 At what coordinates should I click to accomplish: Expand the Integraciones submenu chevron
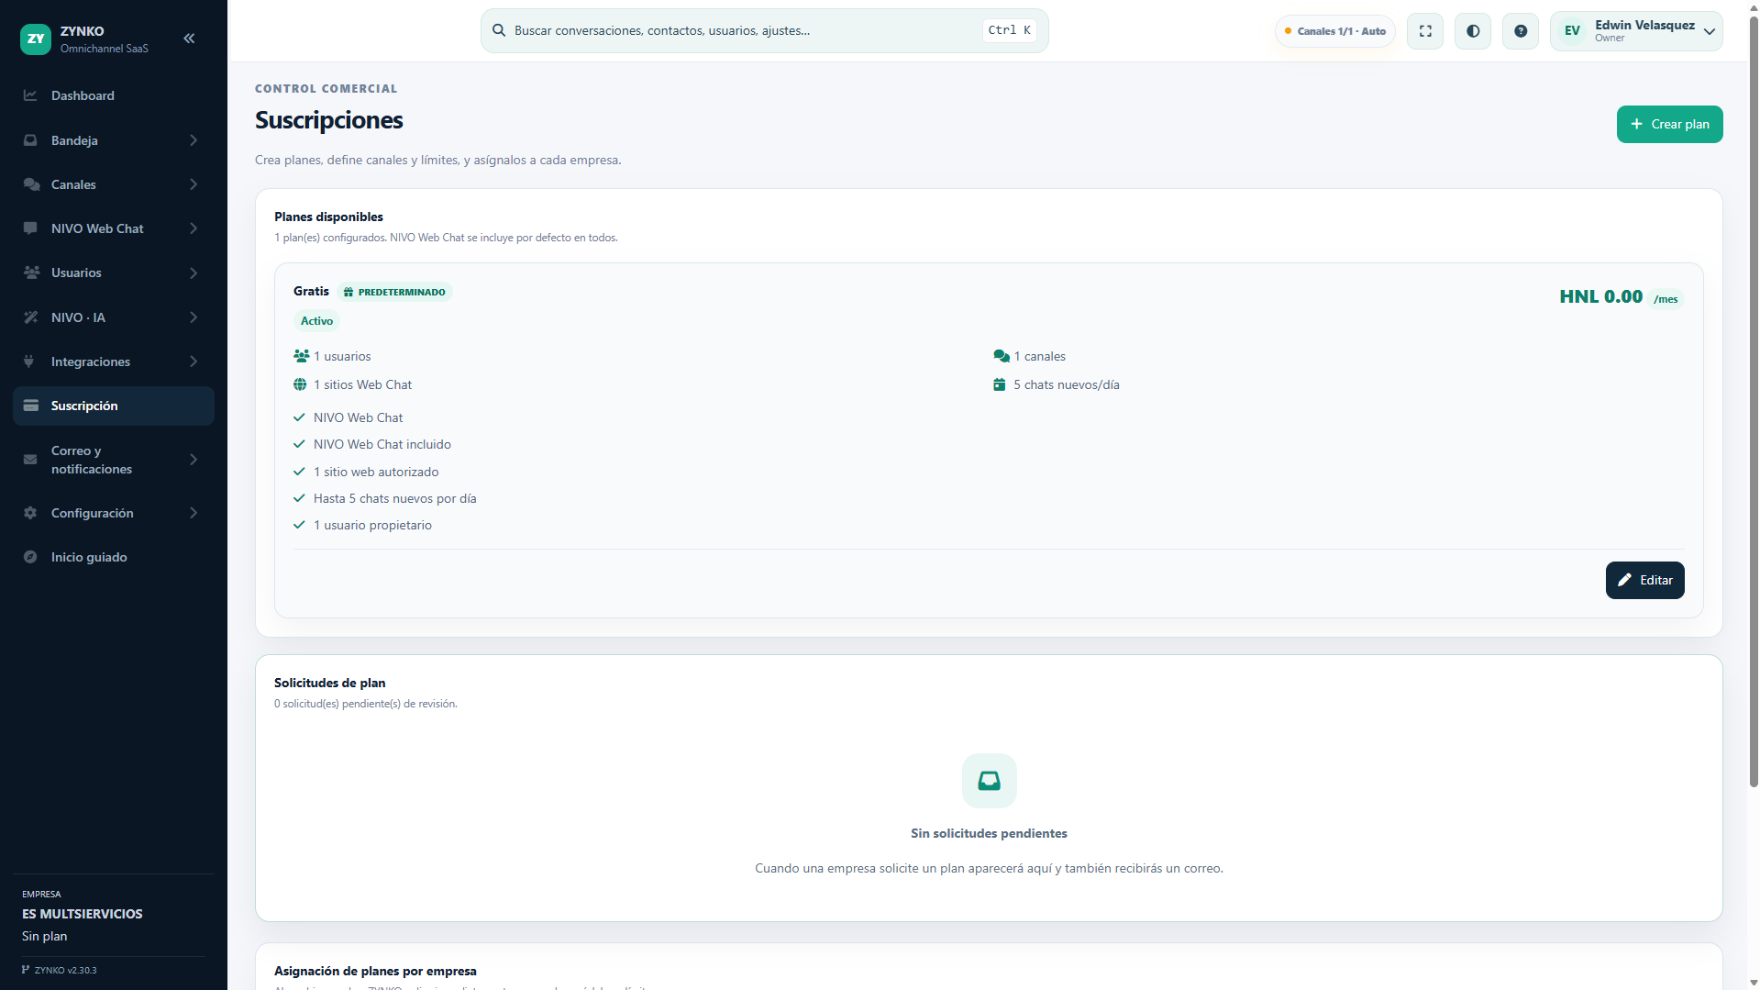(x=194, y=362)
